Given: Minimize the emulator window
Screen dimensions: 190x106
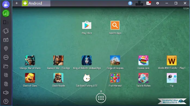Looking at the screenshot, I should coord(167,3).
